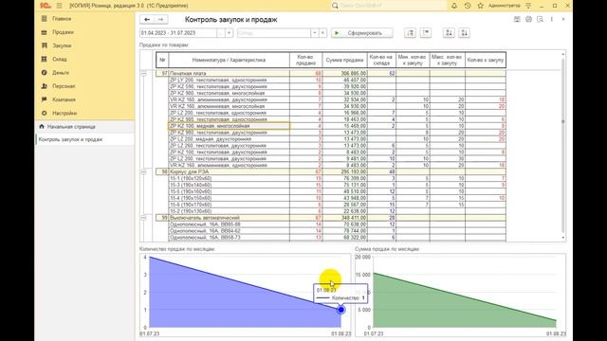
Task: Open the 1C main hamburger menu
Action: coord(59,6)
